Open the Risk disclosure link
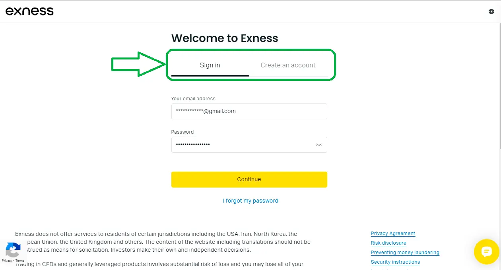The width and height of the screenshot is (501, 270). (x=388, y=243)
